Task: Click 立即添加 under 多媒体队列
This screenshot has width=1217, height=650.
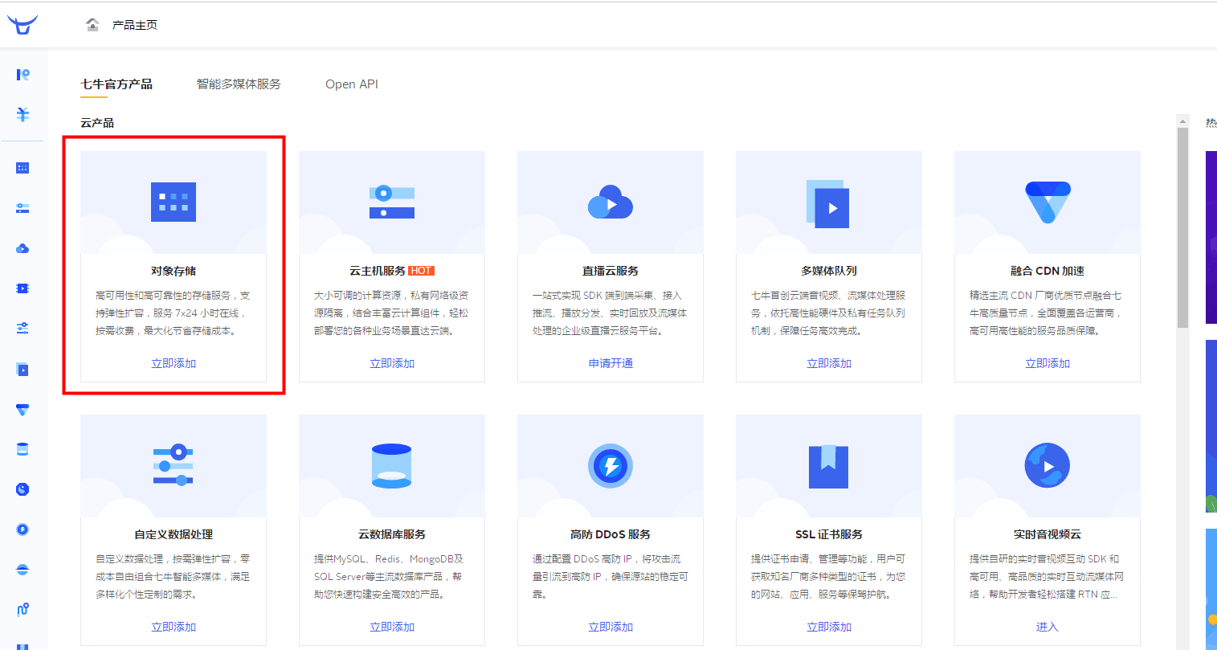Action: 829,363
